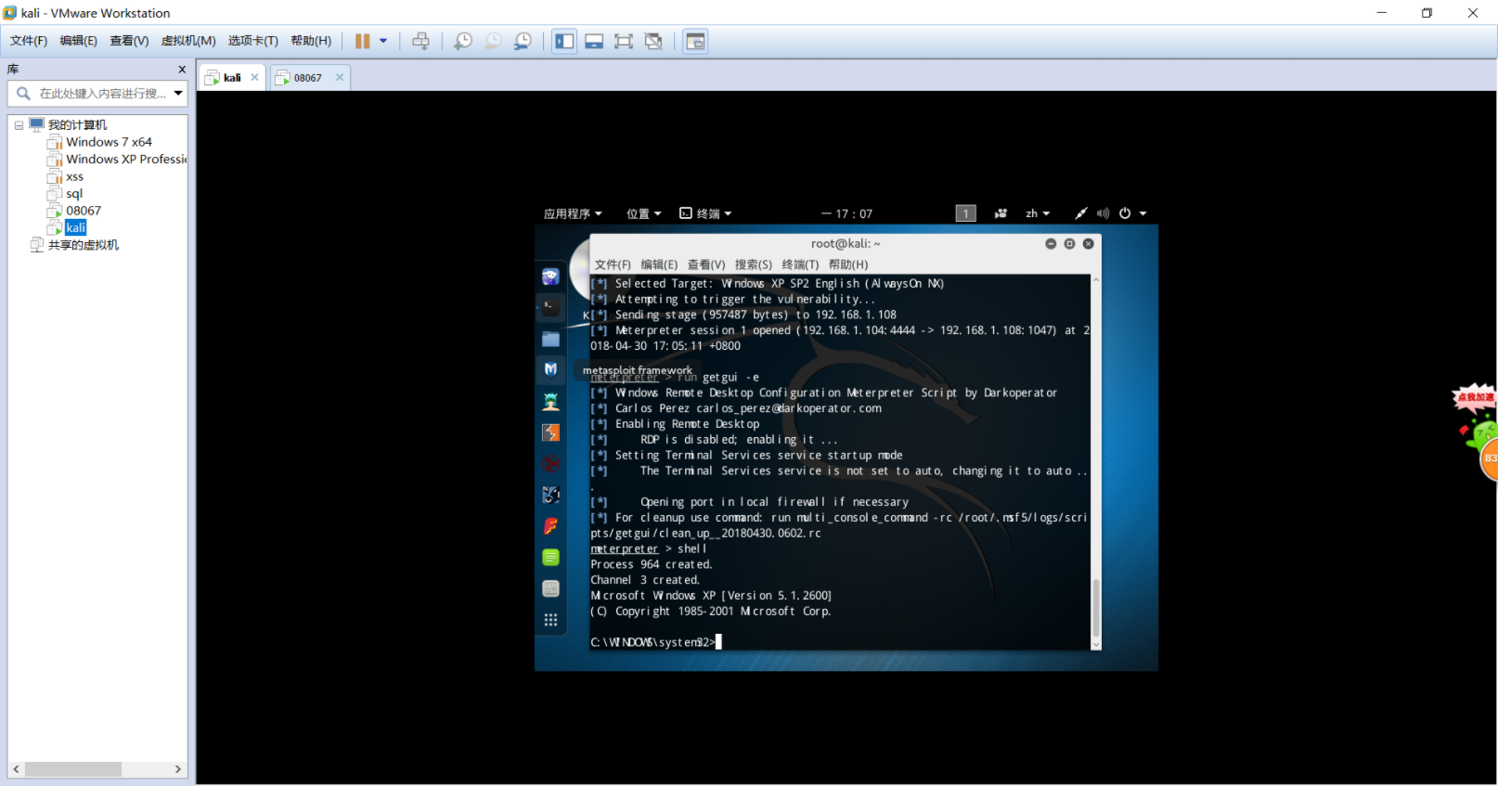The height and width of the screenshot is (786, 1498).
Task: Click the workspace 1 indicator
Action: (965, 213)
